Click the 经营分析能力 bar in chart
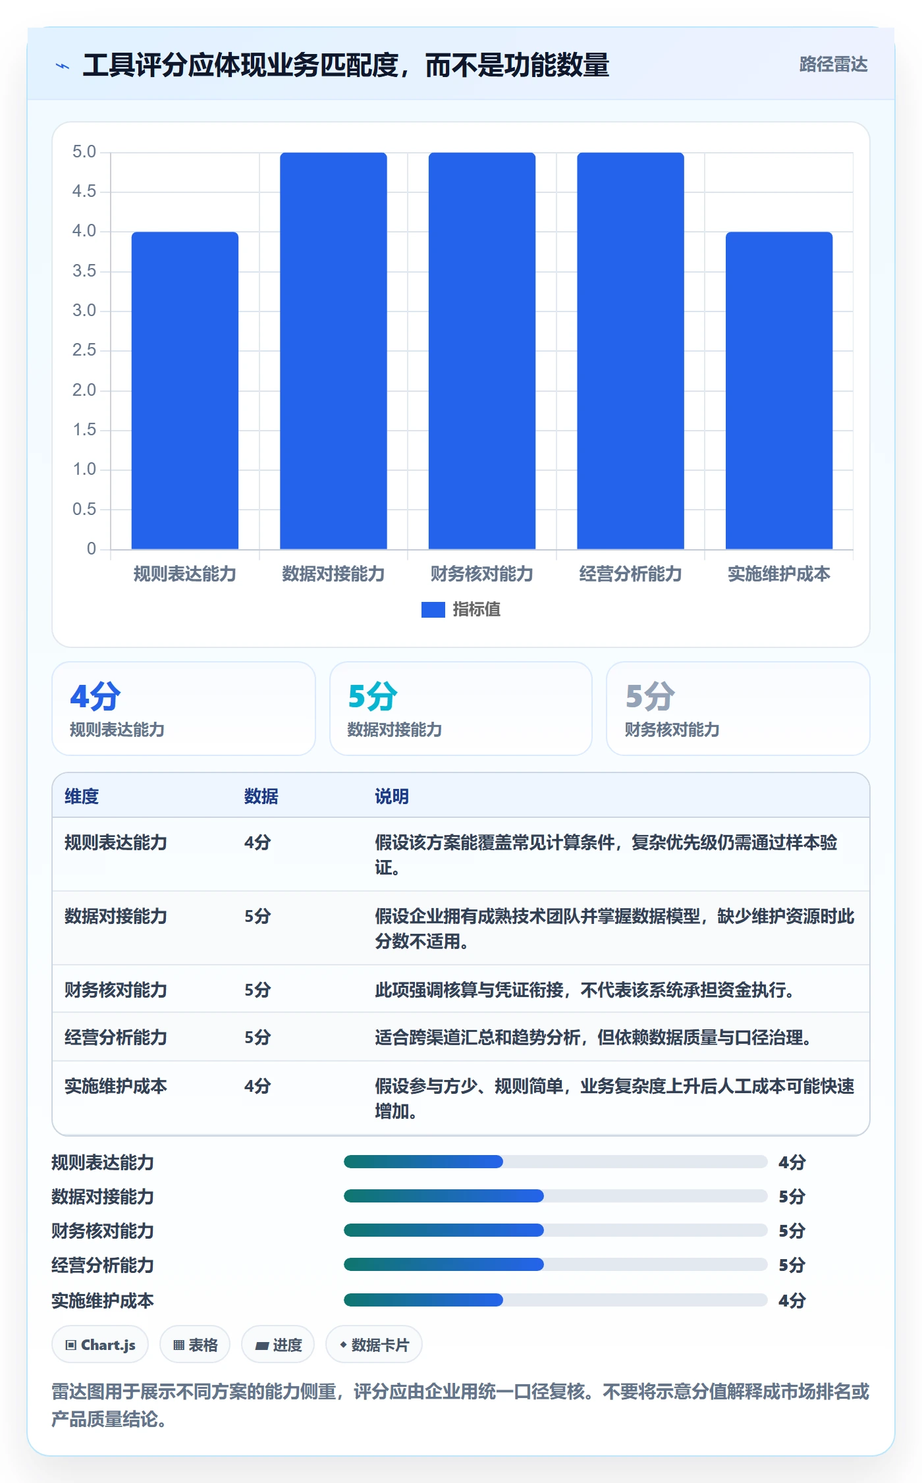Screen dimensions: 922x1483 pos(630,351)
